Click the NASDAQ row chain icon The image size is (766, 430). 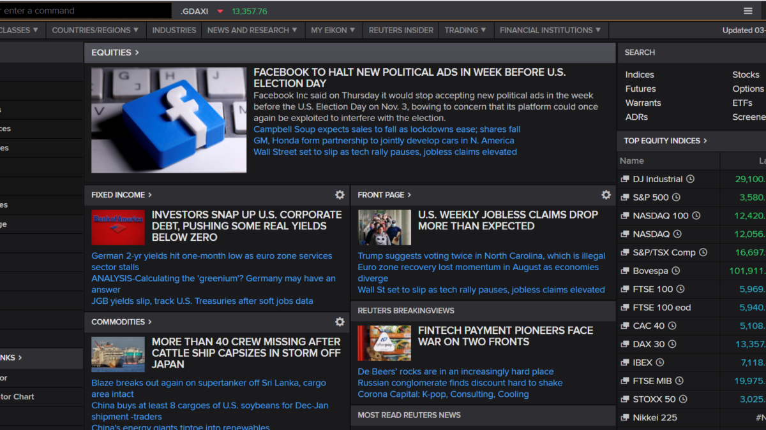(x=625, y=234)
